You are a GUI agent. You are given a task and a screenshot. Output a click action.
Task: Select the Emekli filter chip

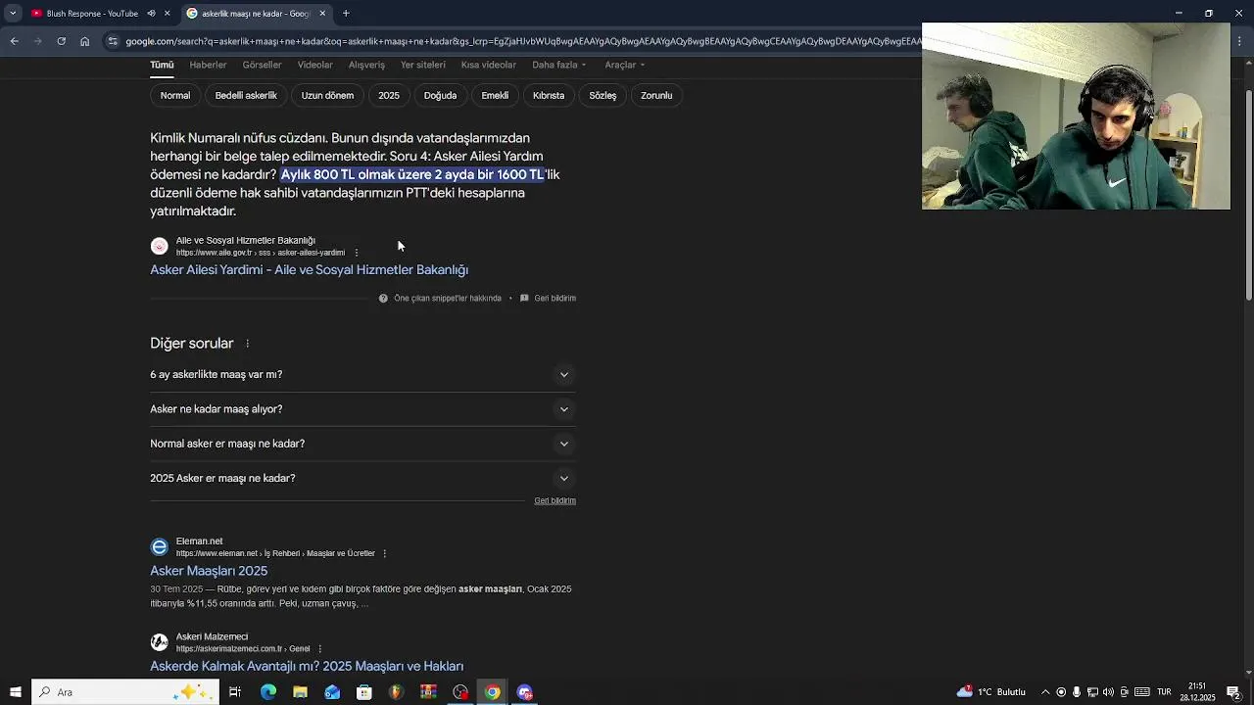[x=495, y=95]
